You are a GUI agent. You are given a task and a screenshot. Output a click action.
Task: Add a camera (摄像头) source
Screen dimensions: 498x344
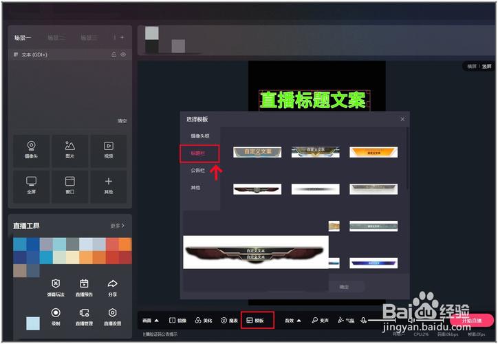tap(31, 150)
